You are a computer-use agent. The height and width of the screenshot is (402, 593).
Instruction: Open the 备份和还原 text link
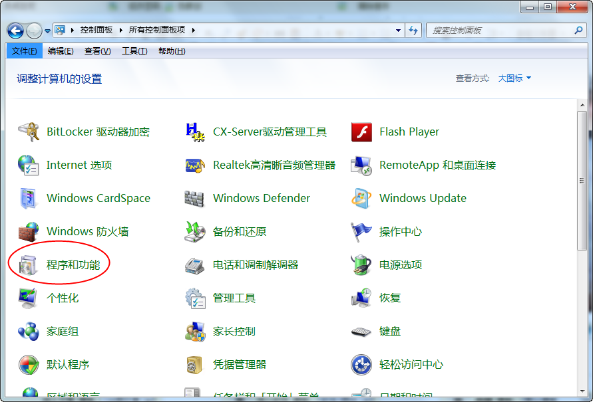click(x=240, y=231)
